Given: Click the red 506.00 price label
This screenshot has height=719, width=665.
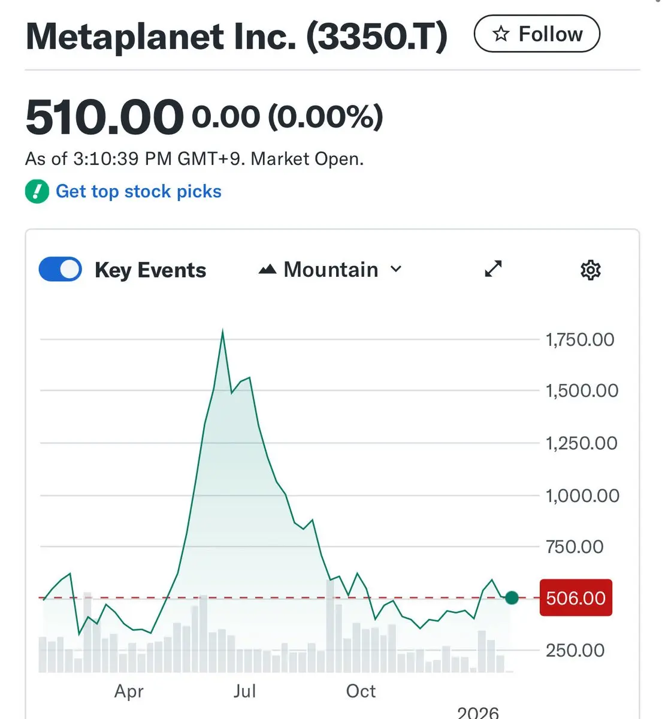Looking at the screenshot, I should click(576, 598).
